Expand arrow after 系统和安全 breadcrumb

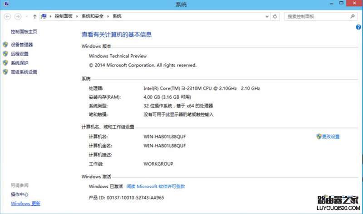(x=108, y=16)
